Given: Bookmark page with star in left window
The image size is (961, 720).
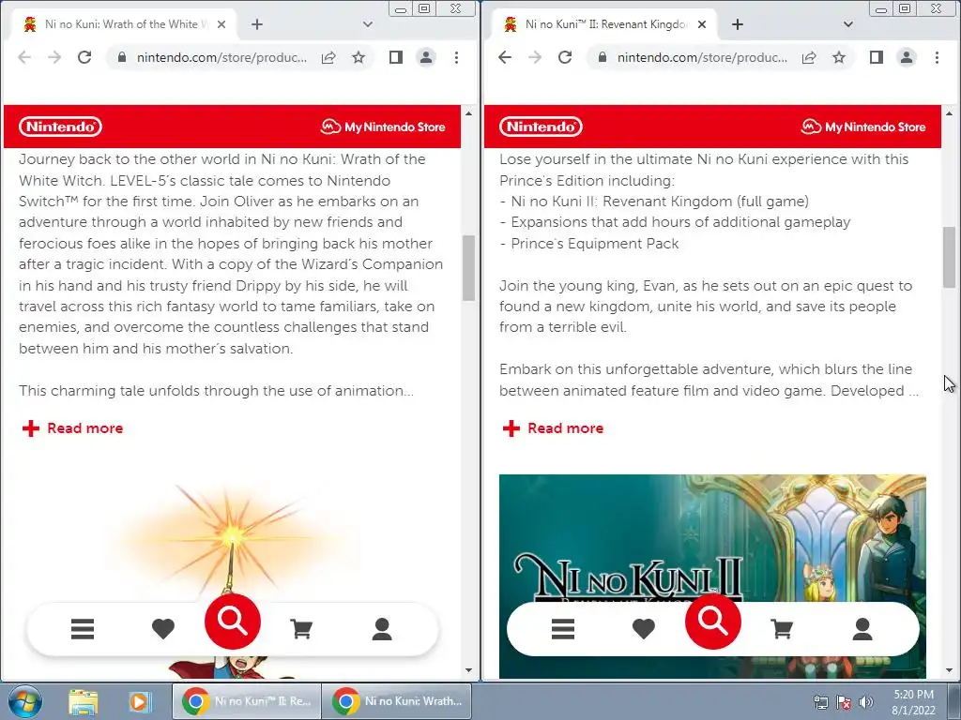Looking at the screenshot, I should click(x=358, y=57).
